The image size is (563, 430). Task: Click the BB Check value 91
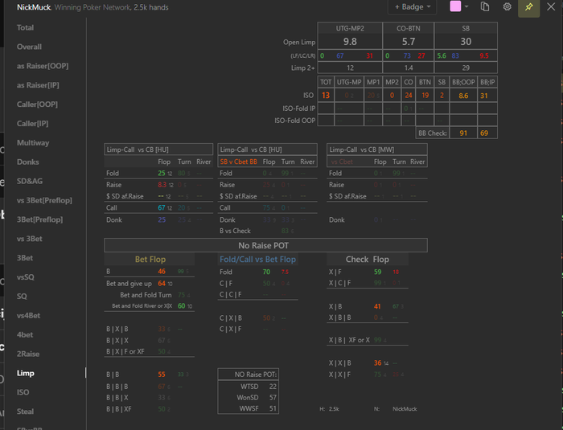pyautogui.click(x=463, y=133)
